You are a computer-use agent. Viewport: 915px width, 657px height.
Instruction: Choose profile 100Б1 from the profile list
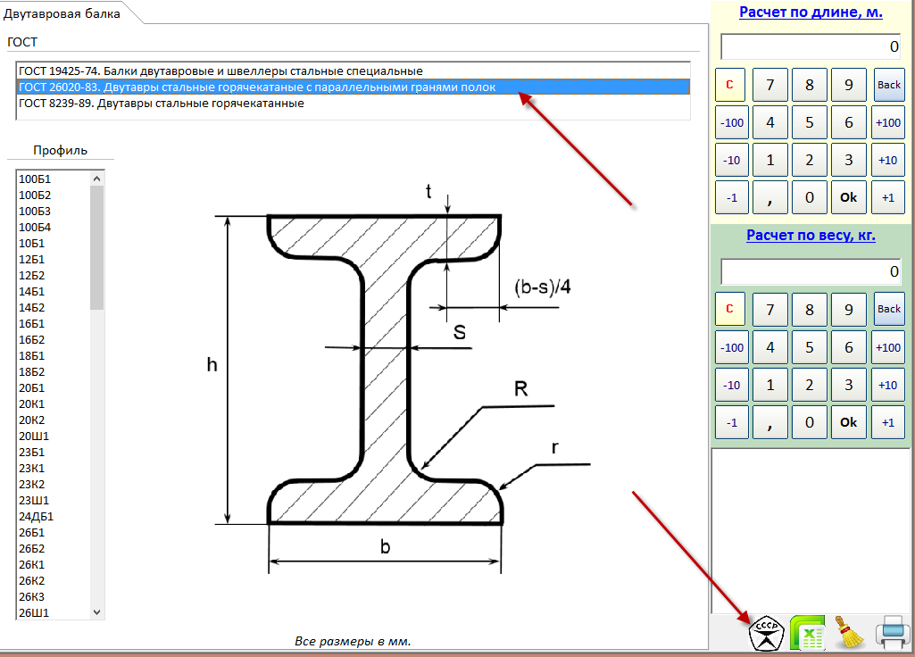35,179
